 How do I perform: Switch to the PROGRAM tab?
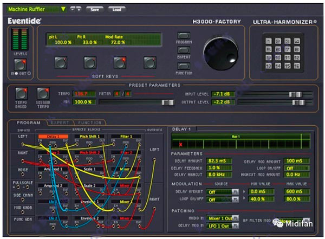pyautogui.click(x=29, y=122)
